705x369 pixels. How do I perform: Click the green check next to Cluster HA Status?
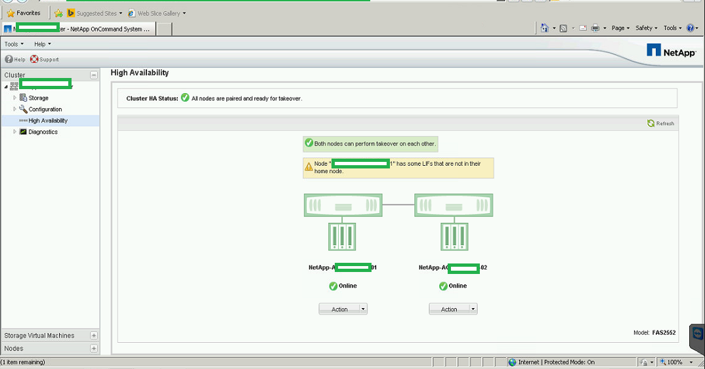[185, 98]
